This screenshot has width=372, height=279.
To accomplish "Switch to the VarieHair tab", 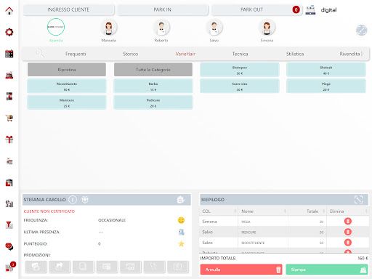I will tap(185, 54).
